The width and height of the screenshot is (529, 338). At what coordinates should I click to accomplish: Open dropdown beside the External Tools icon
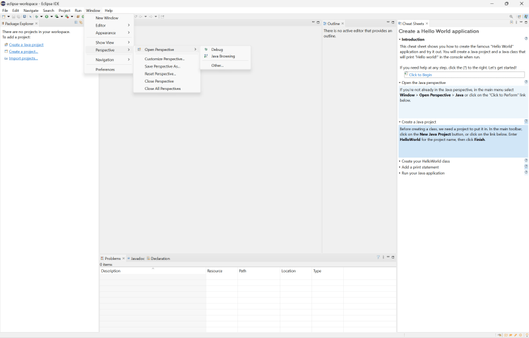tap(72, 17)
